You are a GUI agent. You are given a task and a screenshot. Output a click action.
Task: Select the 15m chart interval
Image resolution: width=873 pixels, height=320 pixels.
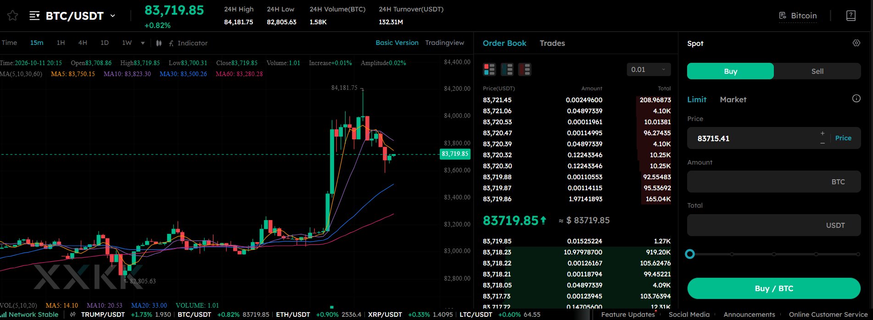click(x=37, y=43)
